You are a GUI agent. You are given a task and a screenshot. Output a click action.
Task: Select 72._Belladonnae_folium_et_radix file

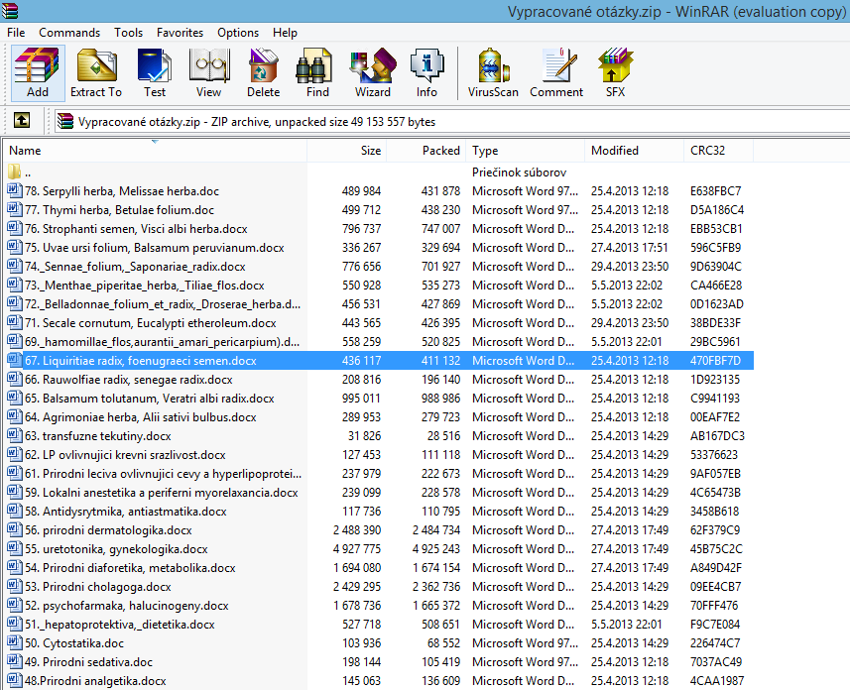coord(378,304)
